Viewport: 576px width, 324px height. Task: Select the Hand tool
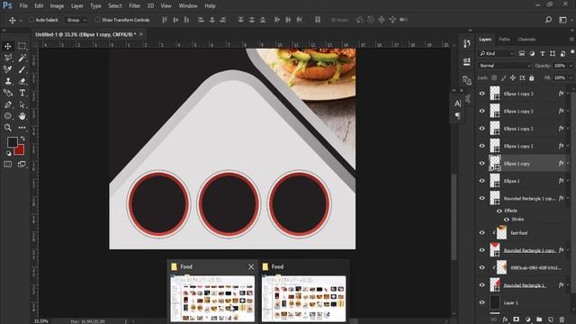(x=22, y=116)
